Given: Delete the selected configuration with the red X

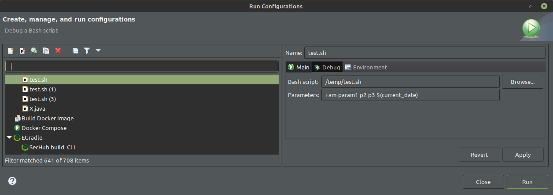Looking at the screenshot, I should (58, 51).
